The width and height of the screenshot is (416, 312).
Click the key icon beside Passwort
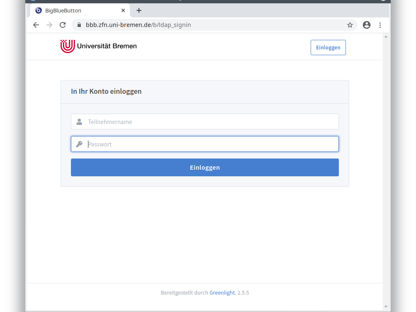coord(79,144)
